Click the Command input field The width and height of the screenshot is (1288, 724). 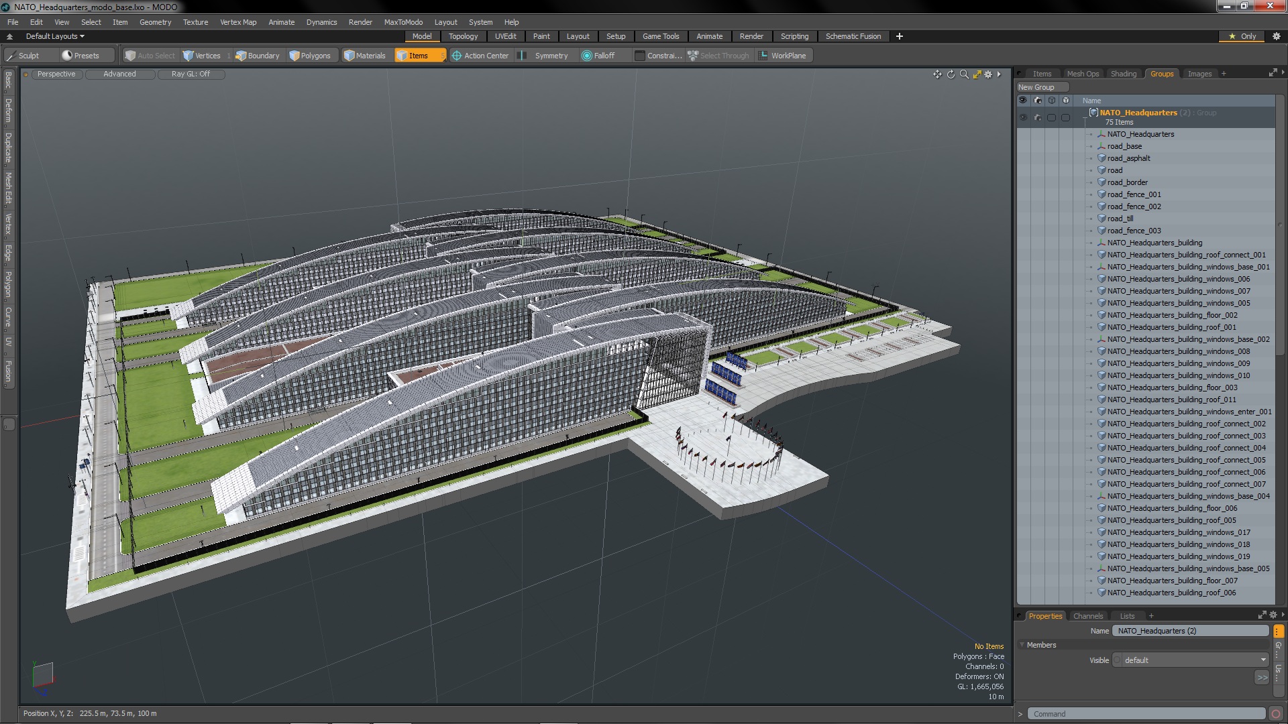tap(1148, 714)
